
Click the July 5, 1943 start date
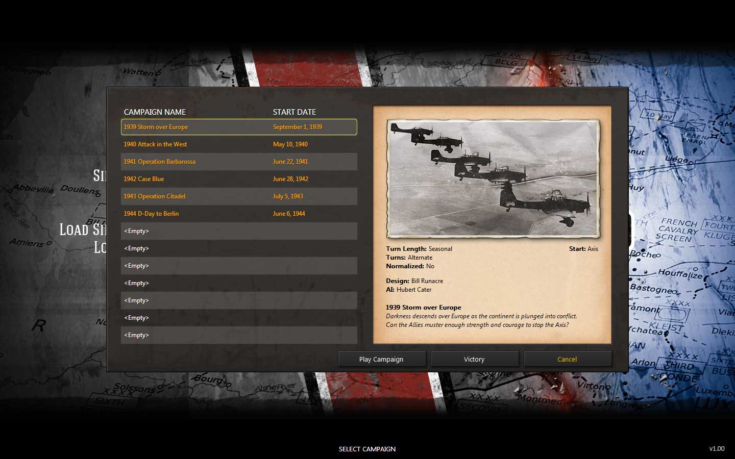point(288,196)
